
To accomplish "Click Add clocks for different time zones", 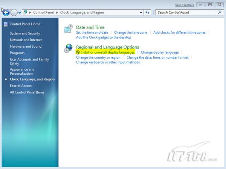I will pyautogui.click(x=179, y=33).
